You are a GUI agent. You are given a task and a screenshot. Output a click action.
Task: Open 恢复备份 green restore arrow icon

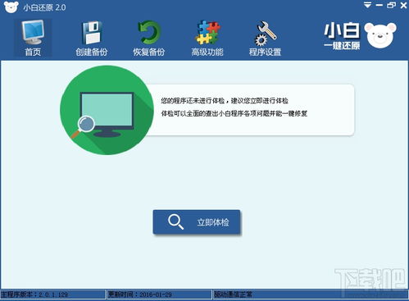coord(149,33)
